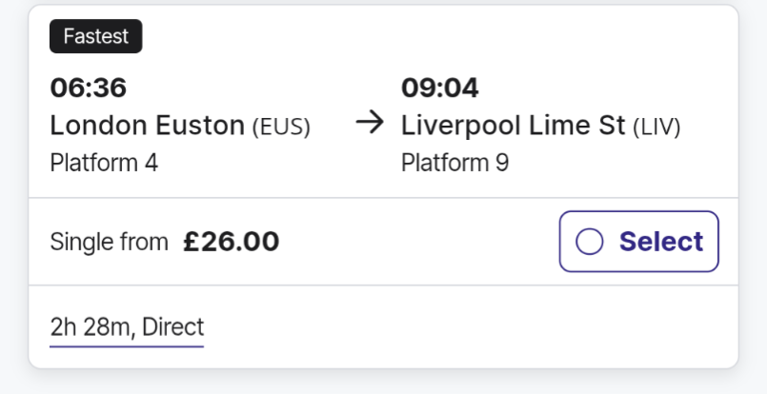Image resolution: width=767 pixels, height=394 pixels.
Task: Click the London Euston station name
Action: tap(147, 126)
